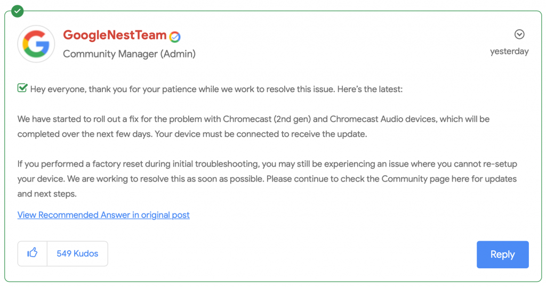Open "View Recommended Answer in original post"
This screenshot has height=287, width=546.
[103, 215]
